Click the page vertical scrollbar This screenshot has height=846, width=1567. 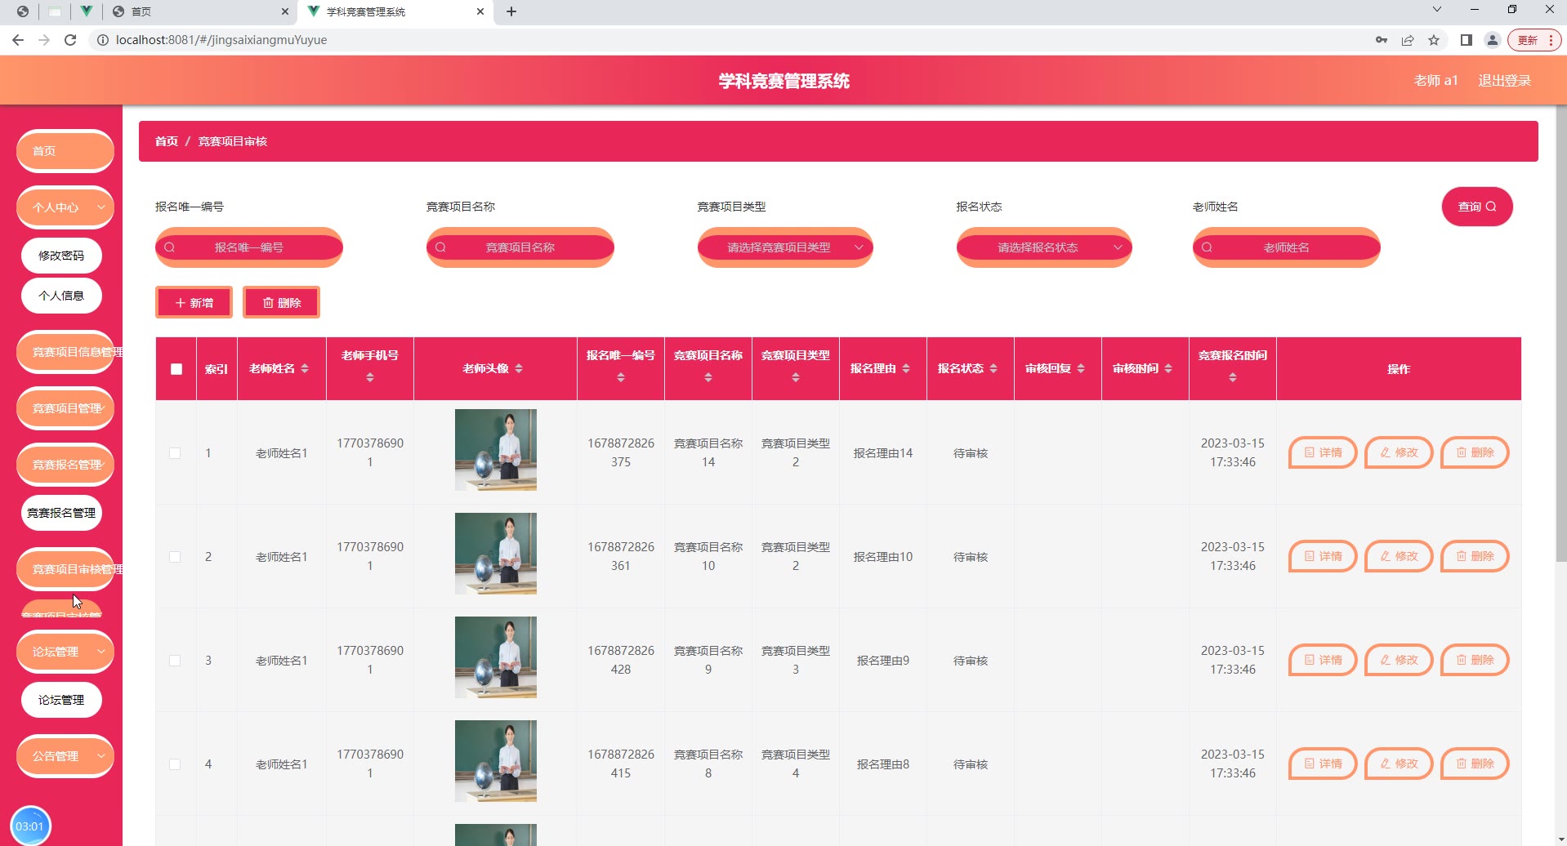pyautogui.click(x=1561, y=333)
